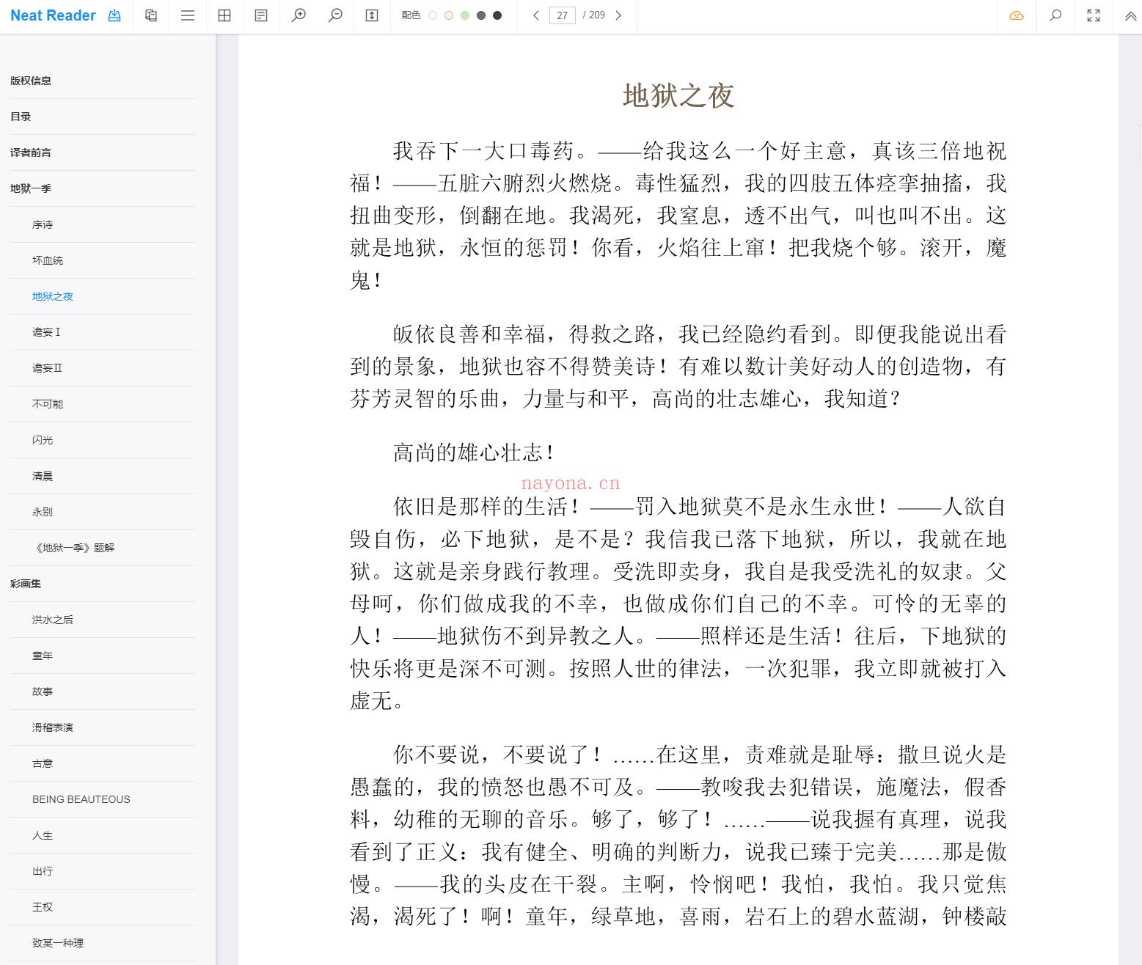1142x965 pixels.
Task: Collapse toolbar with double chevron icon
Action: click(x=1130, y=15)
